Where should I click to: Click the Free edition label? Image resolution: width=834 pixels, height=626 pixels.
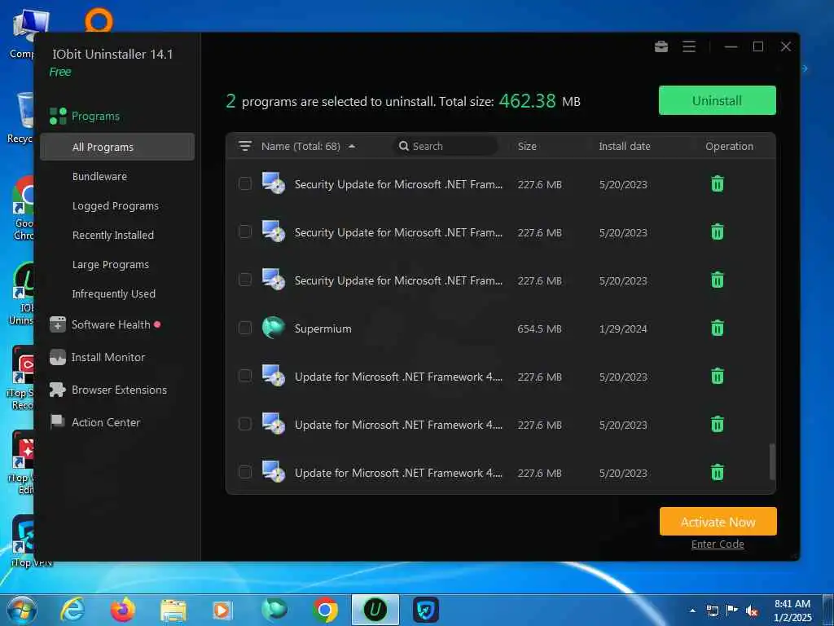click(60, 72)
